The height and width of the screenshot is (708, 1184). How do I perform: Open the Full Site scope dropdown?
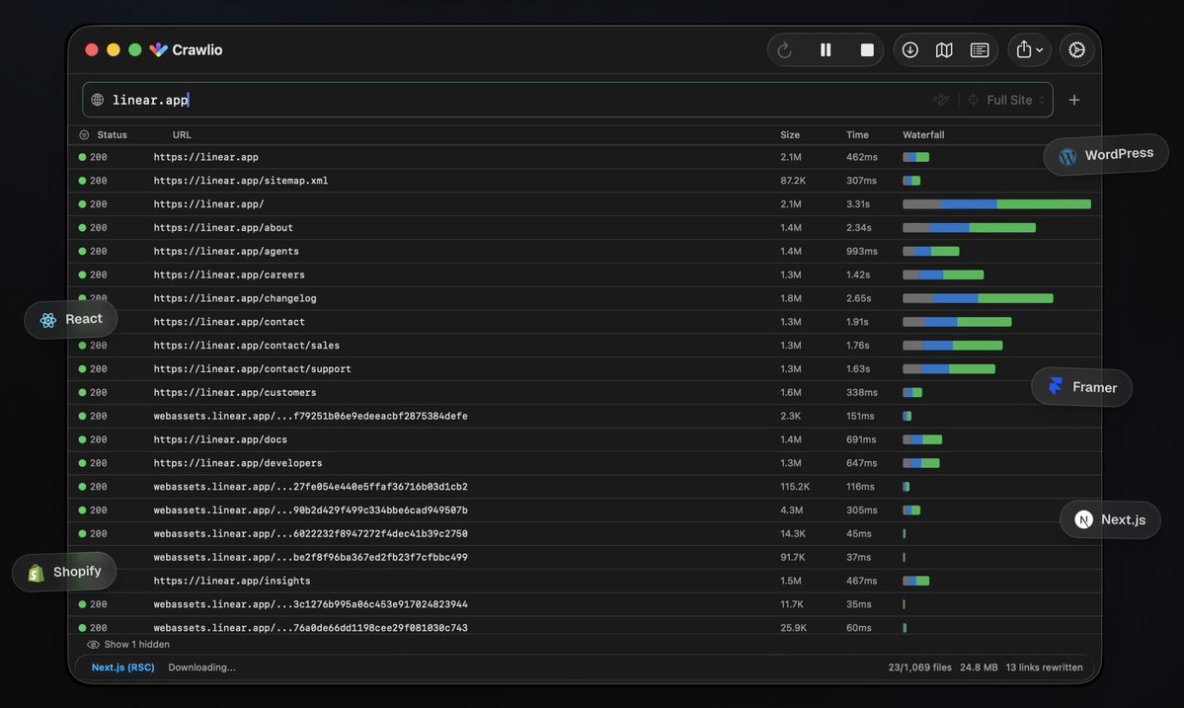(x=1008, y=100)
